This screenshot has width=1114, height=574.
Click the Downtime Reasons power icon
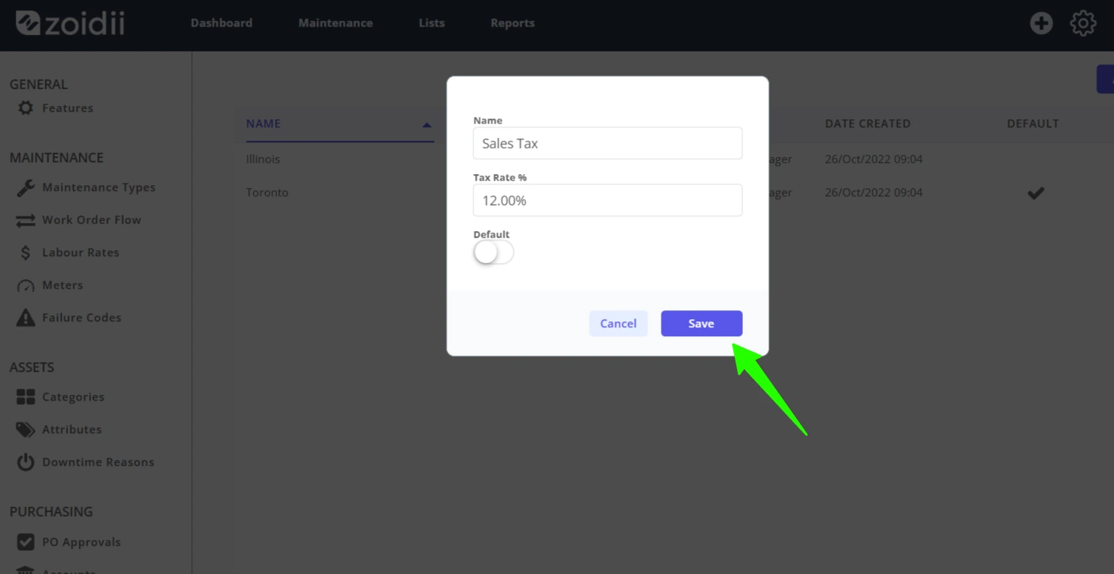pyautogui.click(x=26, y=462)
